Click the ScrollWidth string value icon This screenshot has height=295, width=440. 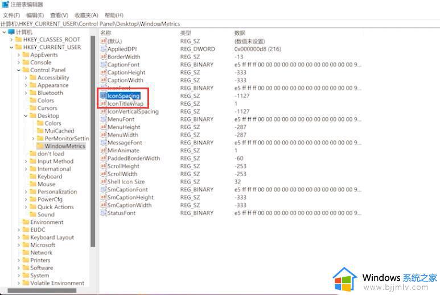[104, 174]
